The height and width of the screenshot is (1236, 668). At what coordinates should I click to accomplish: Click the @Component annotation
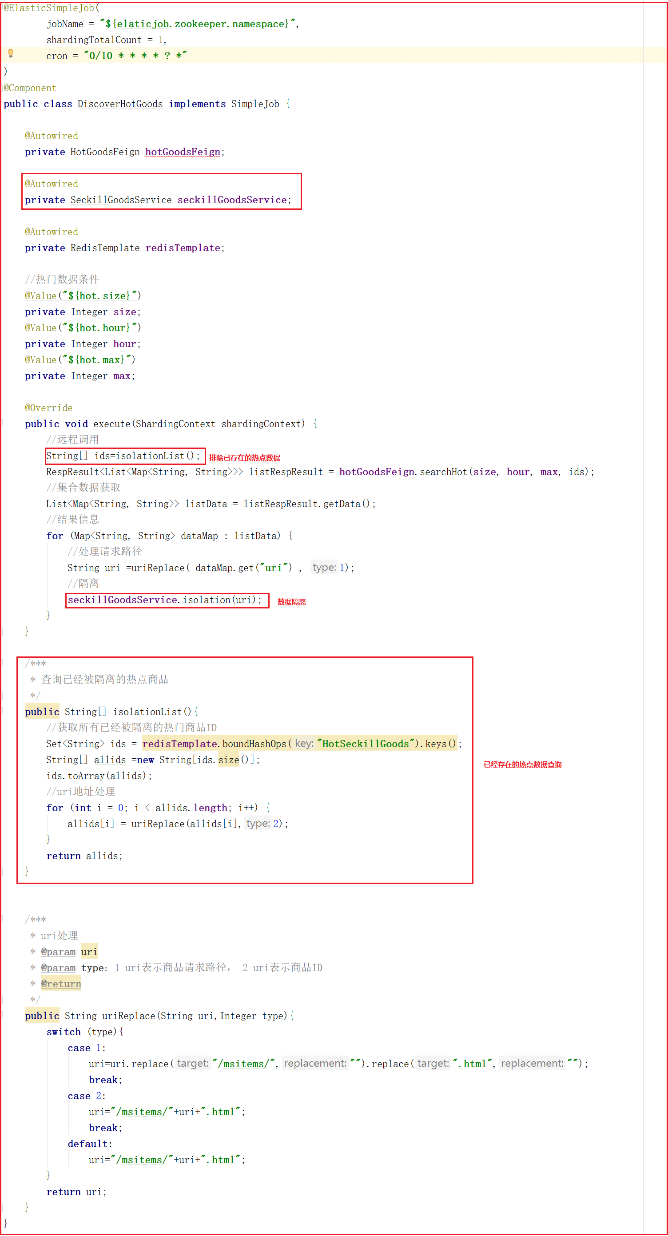30,88
